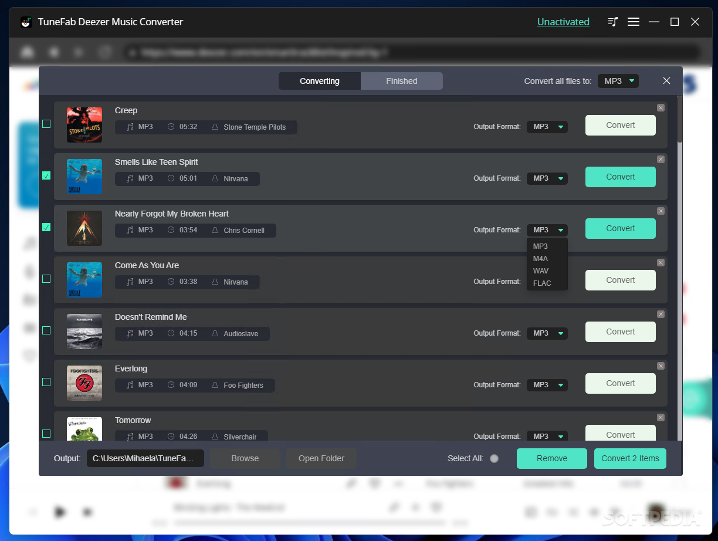Choose WAV in the open format list
This screenshot has width=718, height=541.
547,271
